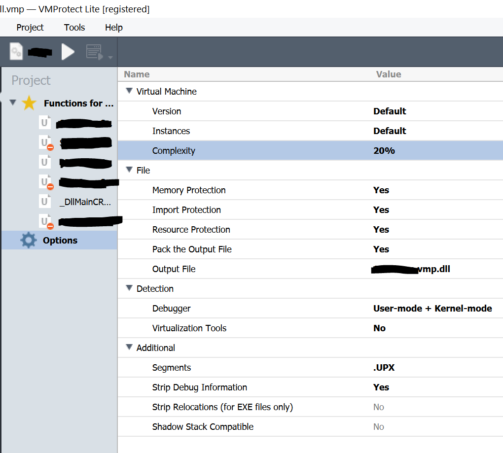Image resolution: width=503 pixels, height=453 pixels.
Task: Toggle Pack the Output File Yes value
Action: 381,249
